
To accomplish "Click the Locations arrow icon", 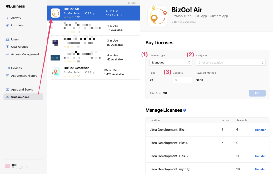I will (x=7, y=26).
